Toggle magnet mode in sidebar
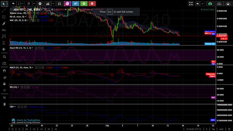Viewport: 233px width, 131px height. (4, 71)
